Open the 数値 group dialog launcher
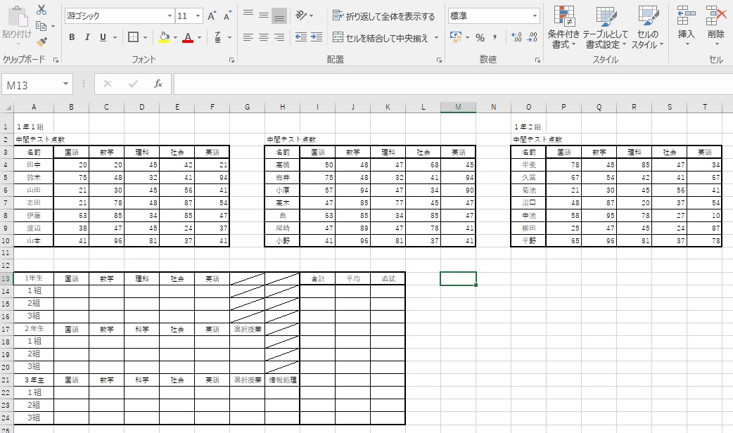Image resolution: width=733 pixels, height=433 pixels. 538,60
